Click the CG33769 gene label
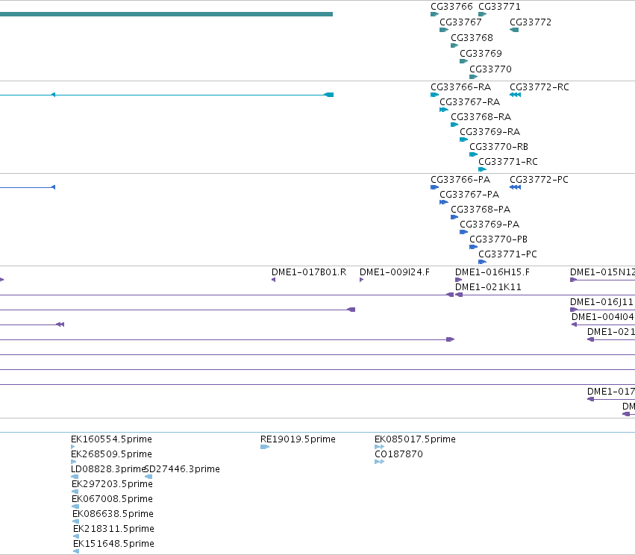Viewport: 635px width, 555px height. click(x=481, y=54)
